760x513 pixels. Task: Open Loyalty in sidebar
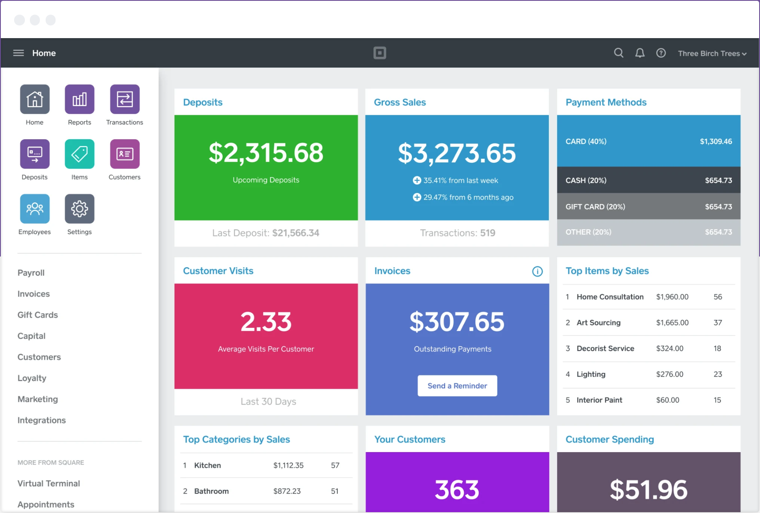32,378
